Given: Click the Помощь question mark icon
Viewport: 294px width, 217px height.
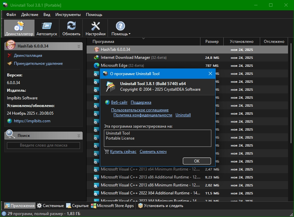Looking at the screenshot, I should point(120,28).
